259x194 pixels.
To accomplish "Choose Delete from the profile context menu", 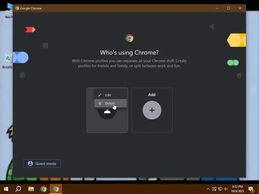I will (110, 103).
